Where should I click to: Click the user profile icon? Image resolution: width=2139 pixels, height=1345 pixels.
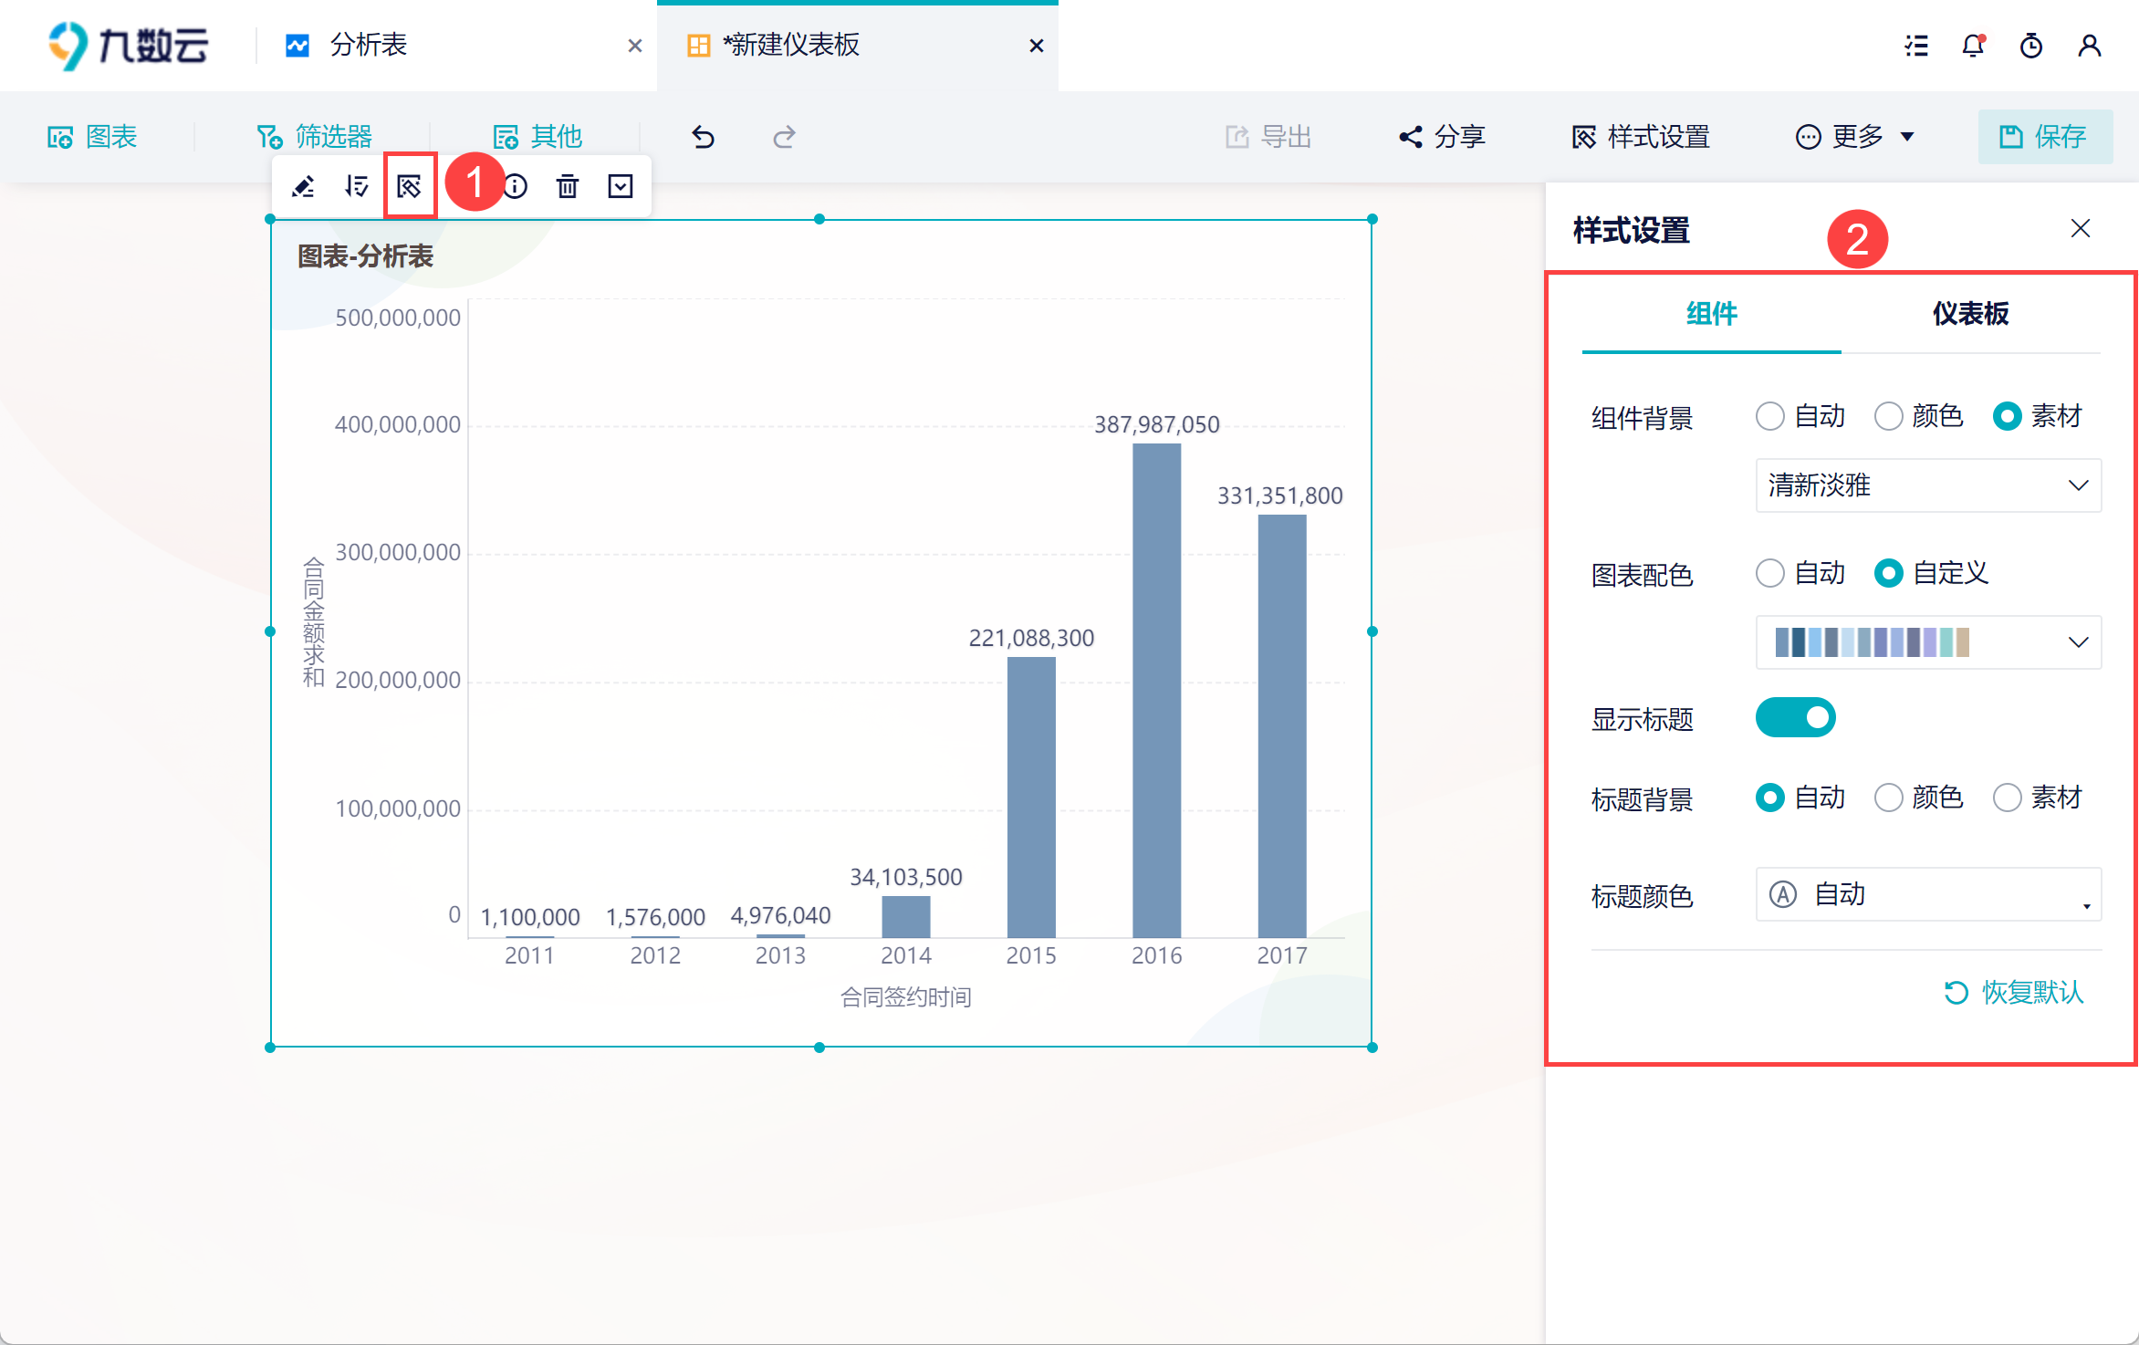pos(2090,46)
